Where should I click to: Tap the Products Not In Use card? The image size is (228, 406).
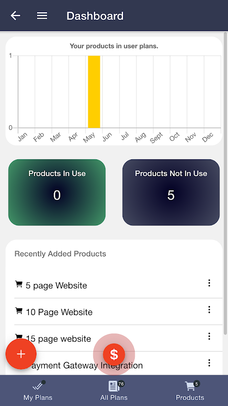(171, 192)
